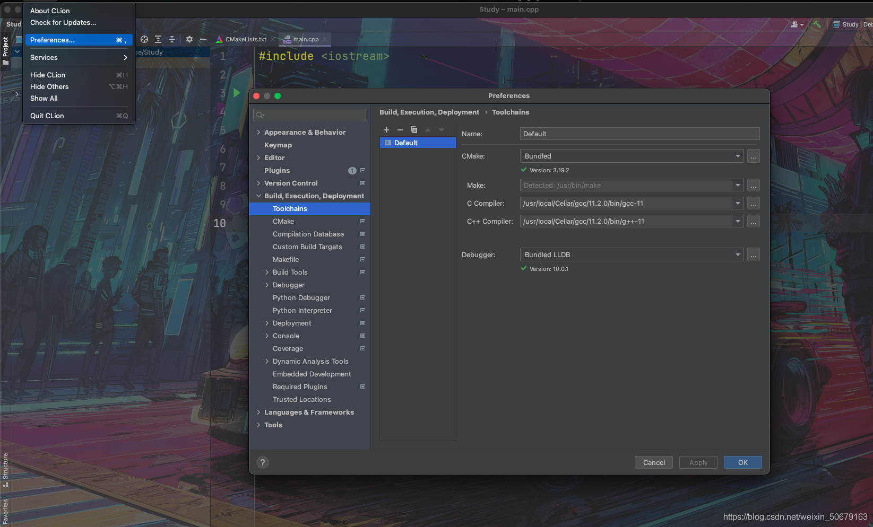This screenshot has height=527, width=873.
Task: Open Debugger dropdown showing Bundled LLDB
Action: click(632, 254)
